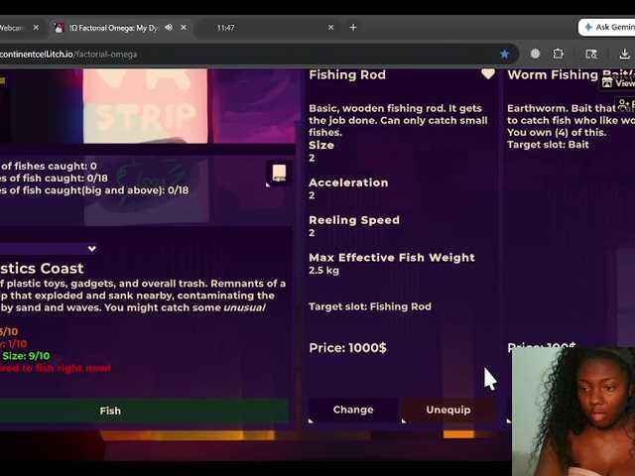
Task: Expand the fishing location dropdown chevron
Action: pos(92,249)
